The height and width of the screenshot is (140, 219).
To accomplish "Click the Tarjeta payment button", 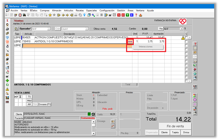I will pyautogui.click(x=175, y=132).
